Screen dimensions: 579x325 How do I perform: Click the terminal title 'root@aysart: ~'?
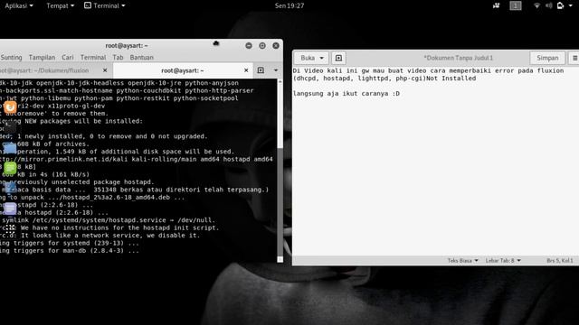tap(127, 46)
